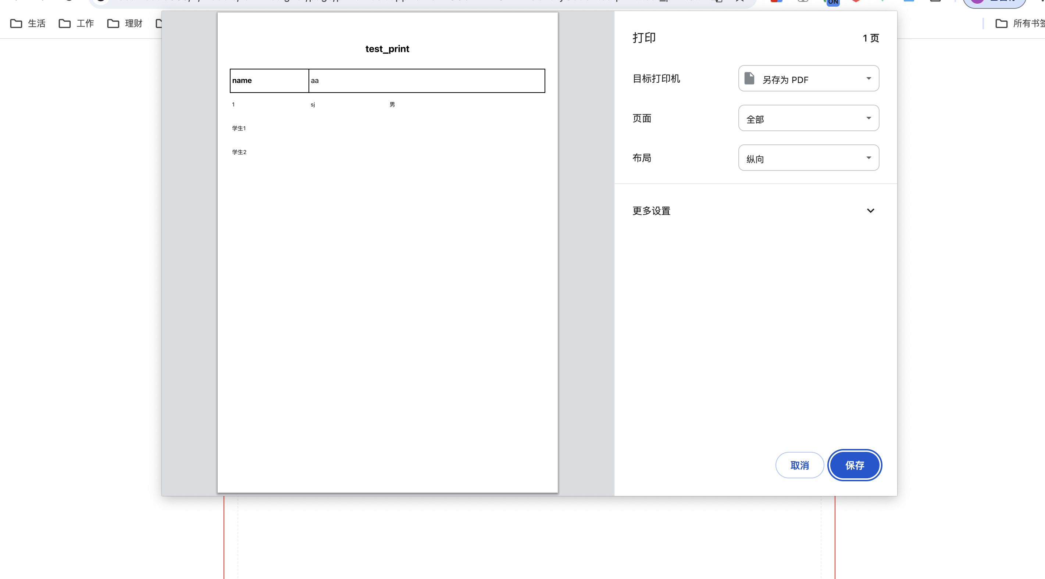1045x579 pixels.
Task: Click the 取消 cancel button
Action: click(x=799, y=465)
